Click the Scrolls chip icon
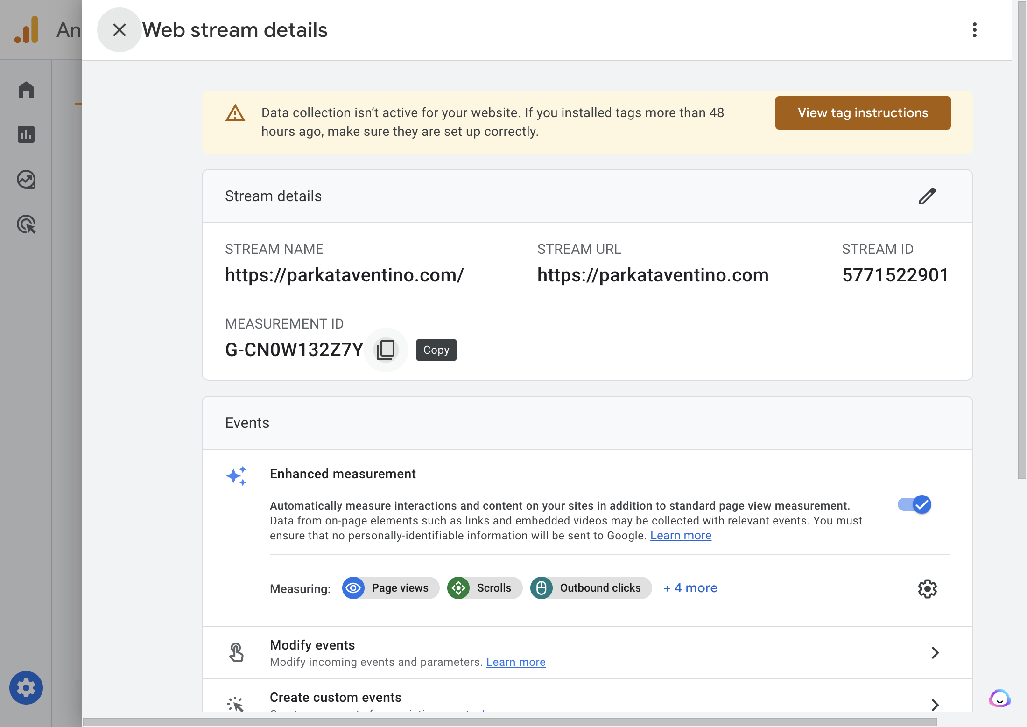1027x727 pixels. (458, 588)
